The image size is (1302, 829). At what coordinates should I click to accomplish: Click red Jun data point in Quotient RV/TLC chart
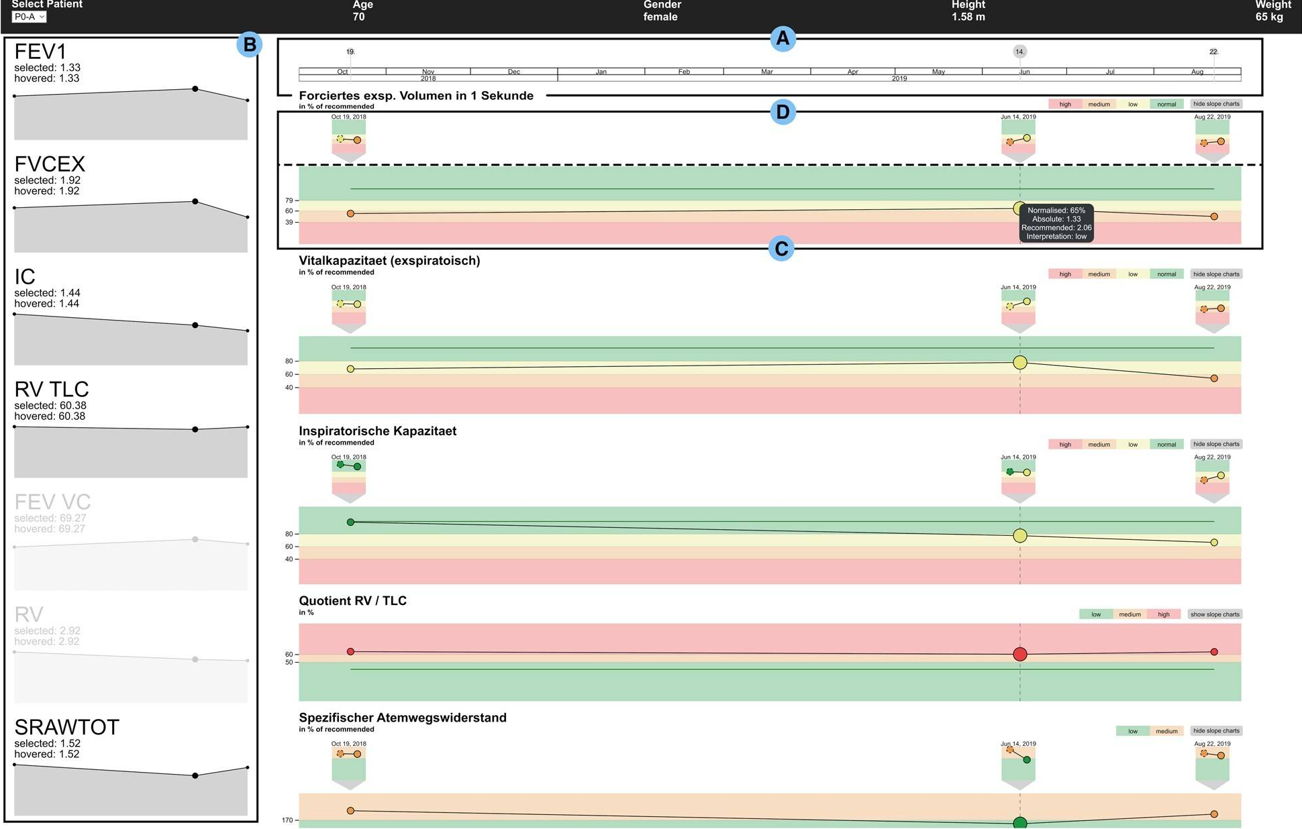(x=1020, y=654)
